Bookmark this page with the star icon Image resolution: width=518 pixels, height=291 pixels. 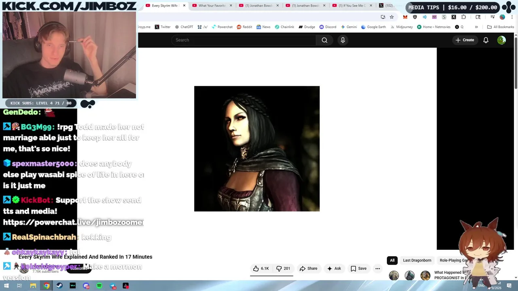tap(392, 17)
